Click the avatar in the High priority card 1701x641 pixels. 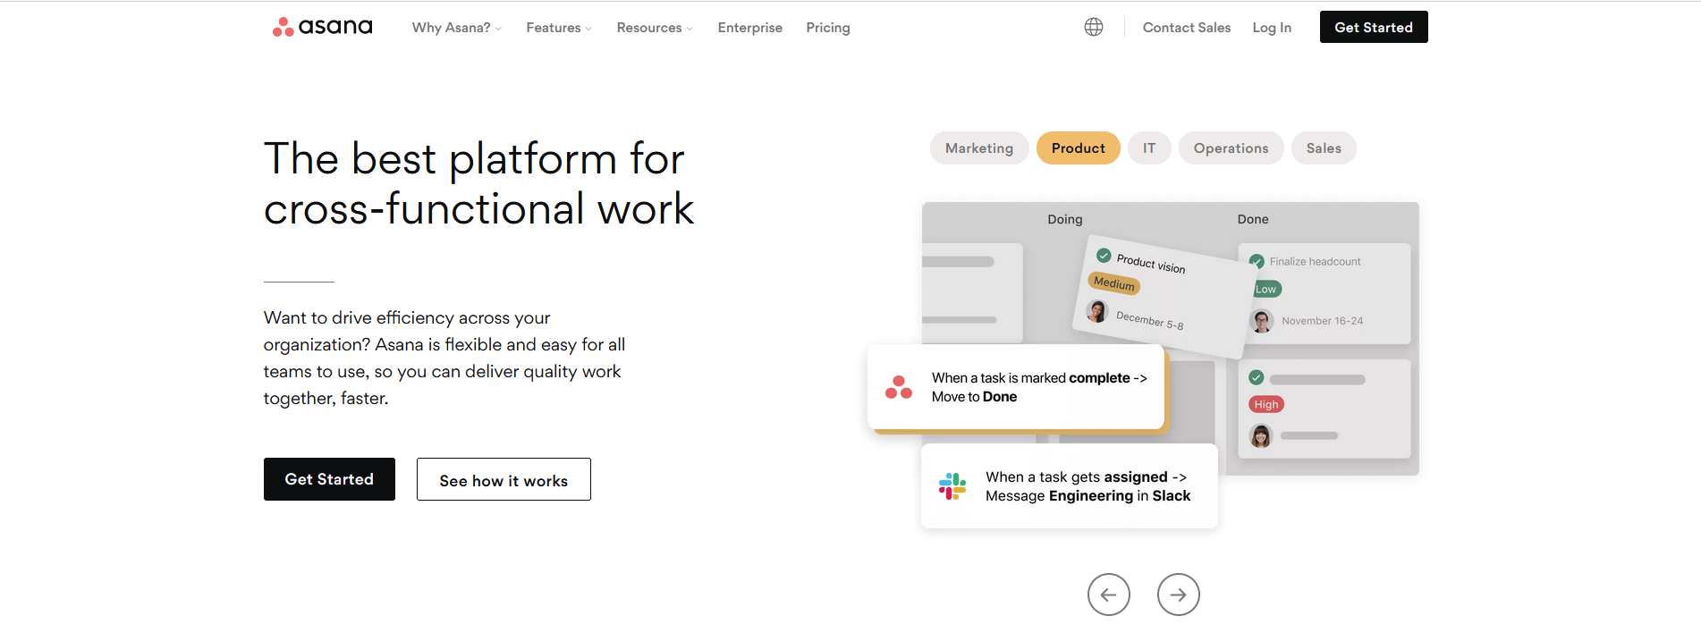[x=1261, y=435]
